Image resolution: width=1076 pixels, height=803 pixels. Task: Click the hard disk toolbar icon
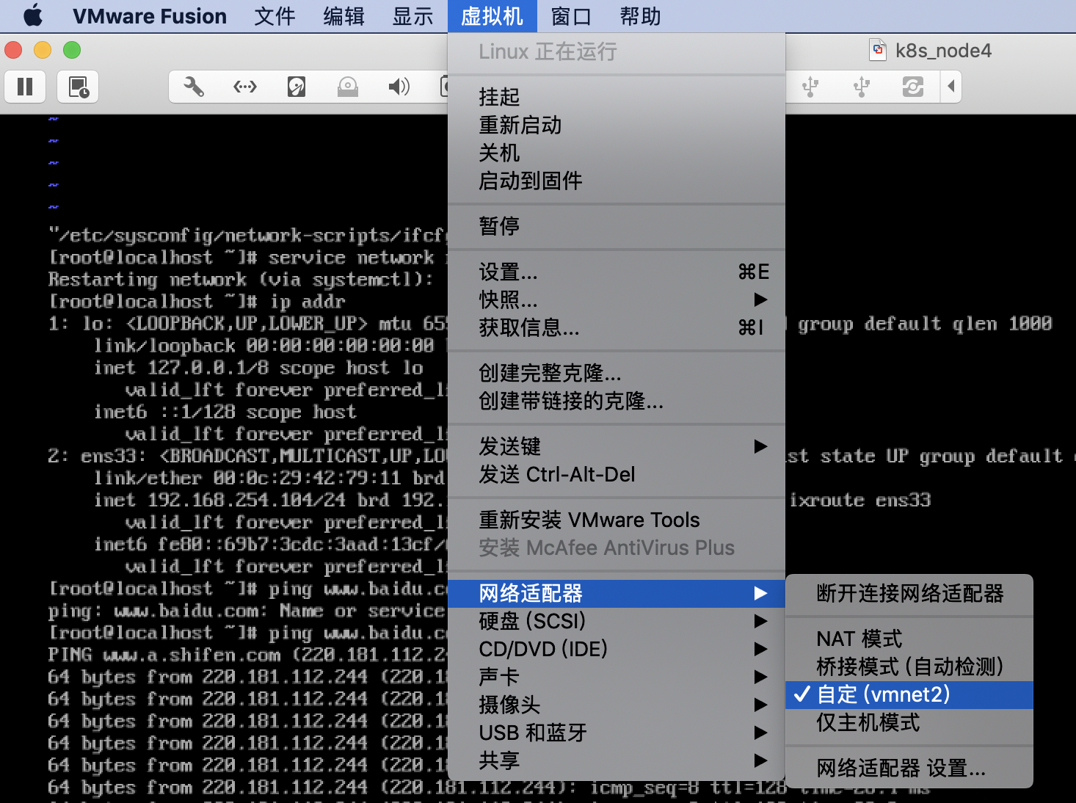[297, 87]
